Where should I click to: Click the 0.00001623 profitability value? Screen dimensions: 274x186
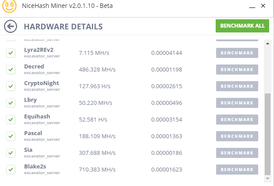tap(167, 170)
